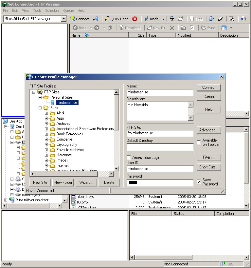Click the eraser icon in top toolbar
Viewport: 251px width, 268px height.
click(220, 19)
